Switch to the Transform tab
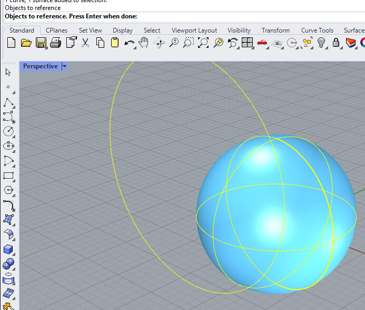Image resolution: width=365 pixels, height=310 pixels. [x=275, y=30]
